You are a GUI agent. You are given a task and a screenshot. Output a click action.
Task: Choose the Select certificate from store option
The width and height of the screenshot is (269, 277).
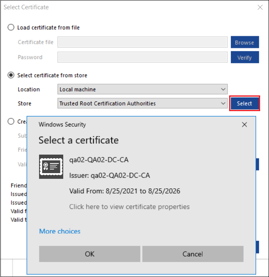pyautogui.click(x=11, y=75)
